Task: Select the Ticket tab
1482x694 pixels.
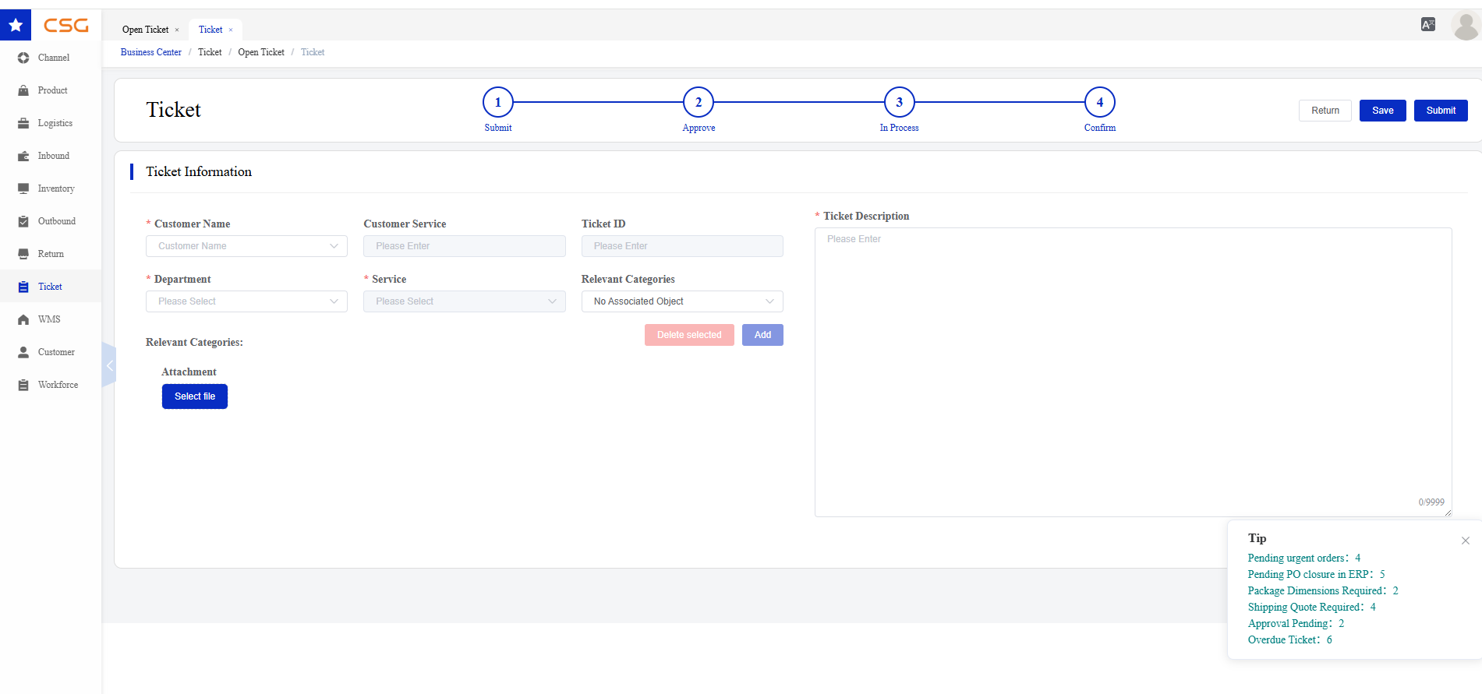Action: pos(210,30)
